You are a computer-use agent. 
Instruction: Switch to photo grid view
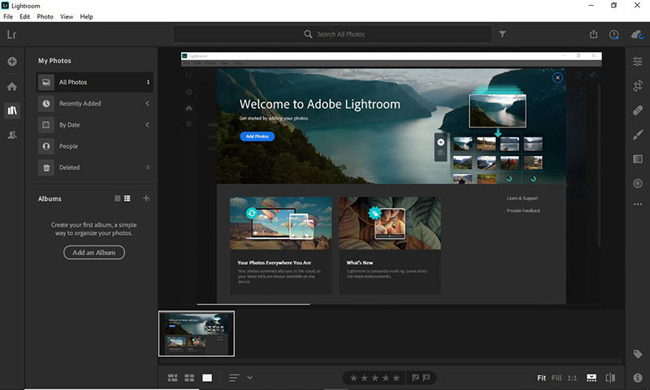172,378
